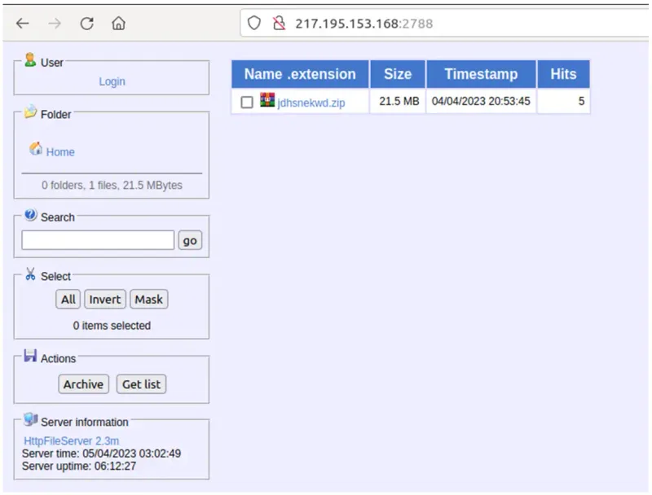652x495 pixels.
Task: Click the Home house icon
Action: 36,149
